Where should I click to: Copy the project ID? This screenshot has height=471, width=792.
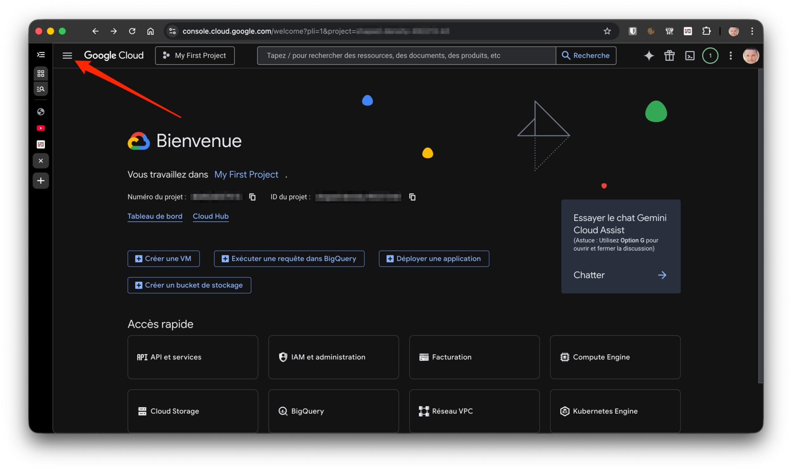point(412,197)
